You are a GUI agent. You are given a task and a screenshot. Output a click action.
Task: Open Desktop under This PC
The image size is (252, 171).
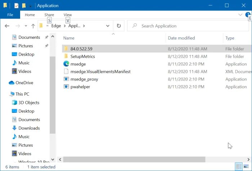pos(26,111)
